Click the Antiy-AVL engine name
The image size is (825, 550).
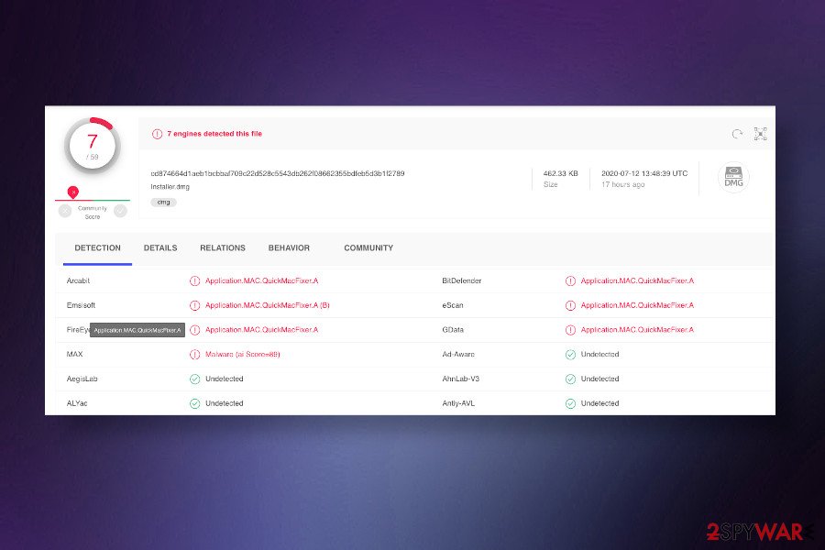pos(458,403)
